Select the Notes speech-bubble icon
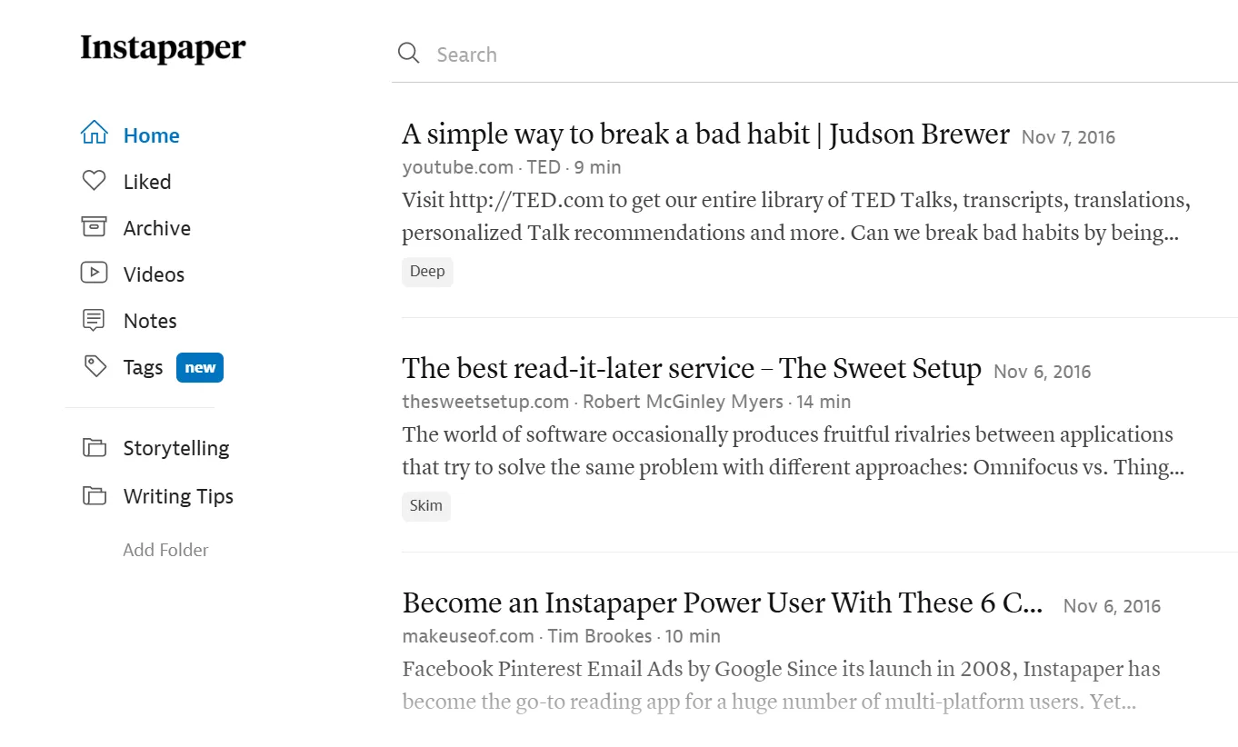The image size is (1238, 747). [x=94, y=320]
